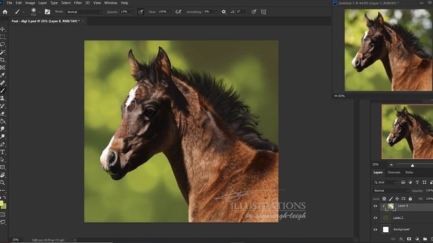Add a layer mask
Screen dimensions: 433x243
(409, 239)
